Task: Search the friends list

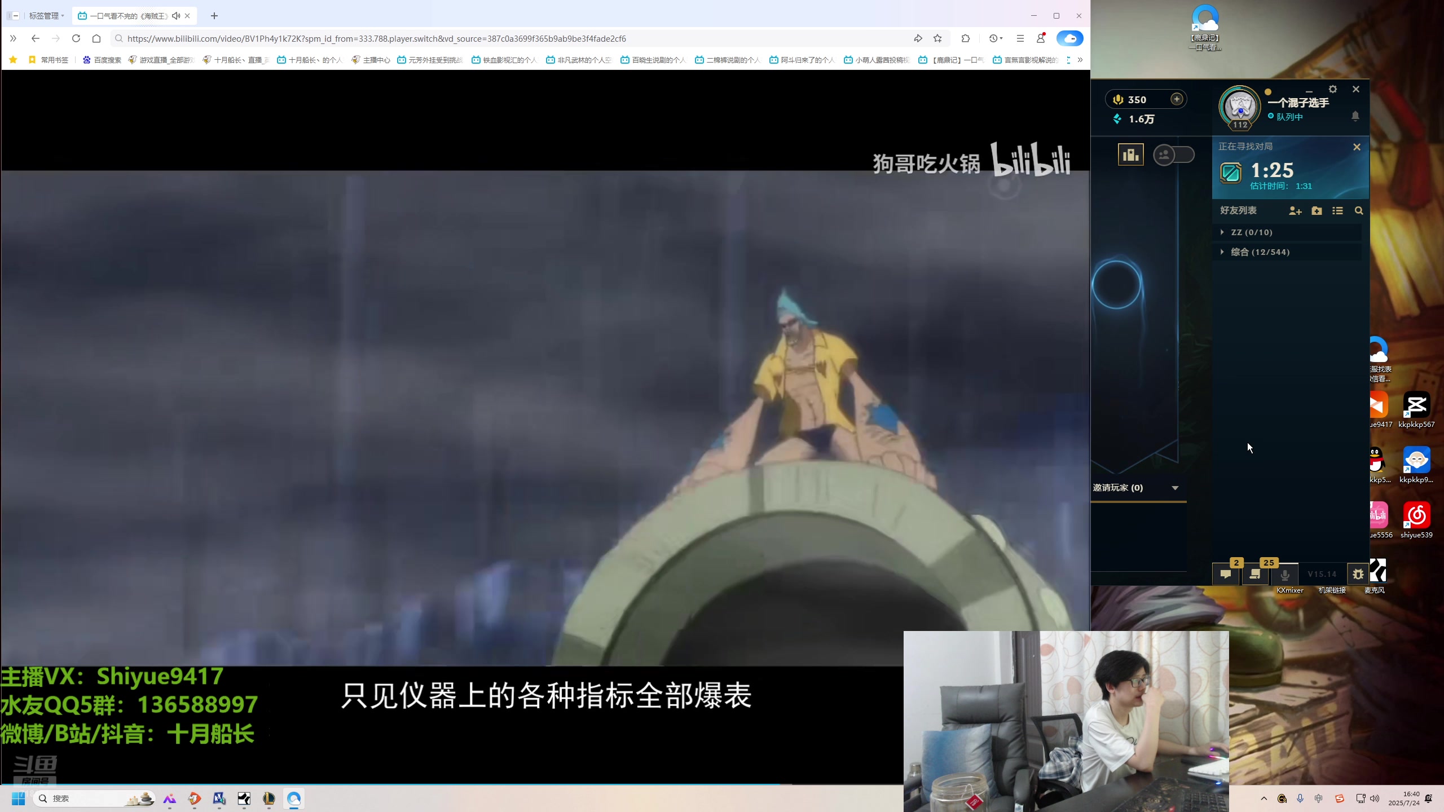Action: pyautogui.click(x=1359, y=210)
